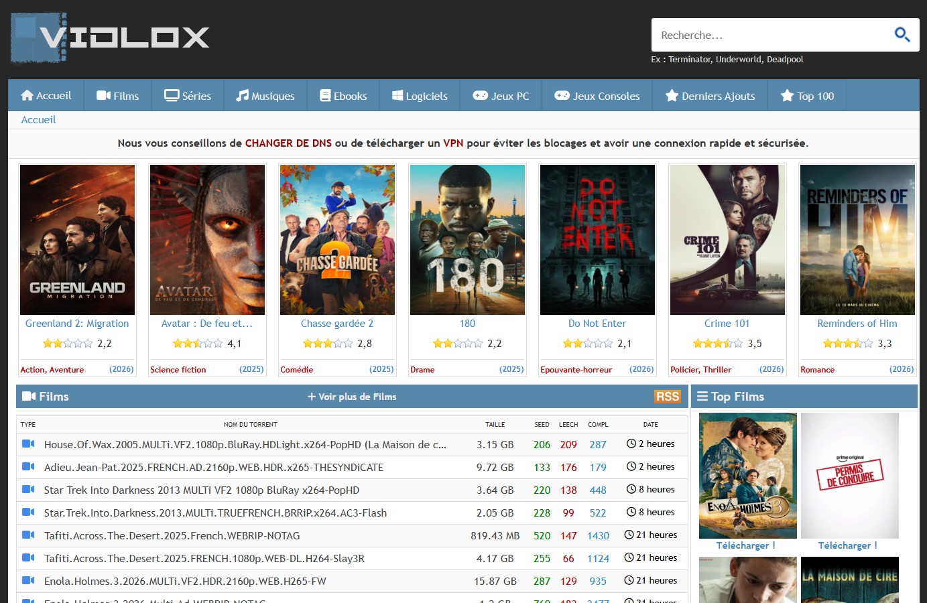The height and width of the screenshot is (603, 927).
Task: Click the star icon beside Top 100
Action: pyautogui.click(x=788, y=96)
